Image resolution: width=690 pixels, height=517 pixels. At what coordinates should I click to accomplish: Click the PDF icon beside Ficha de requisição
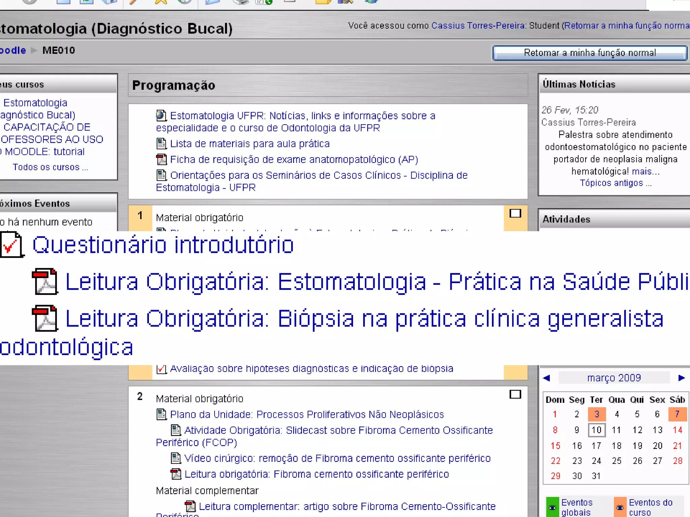click(x=161, y=160)
